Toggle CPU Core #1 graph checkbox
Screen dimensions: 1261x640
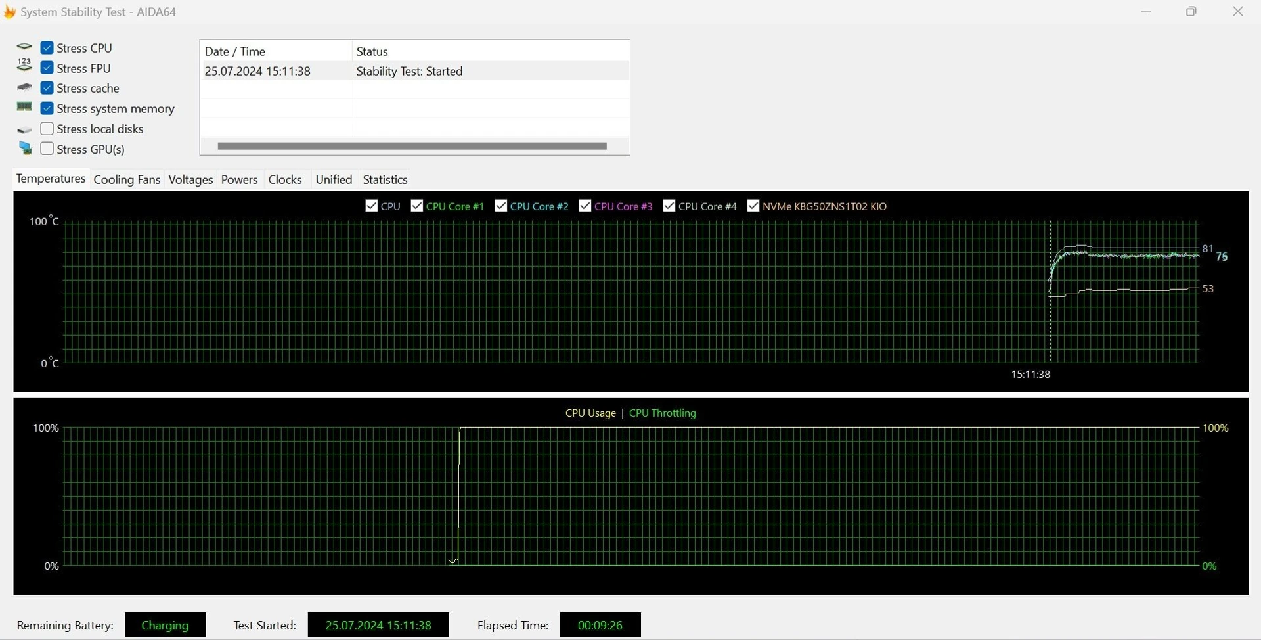(x=417, y=206)
